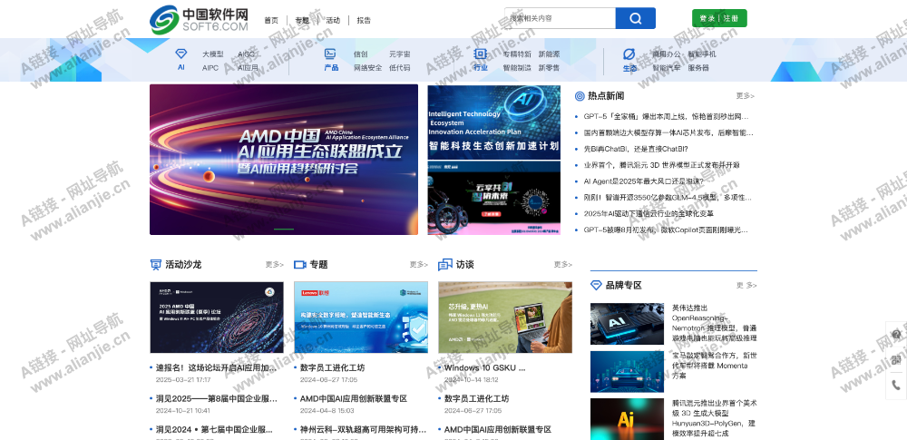The height and width of the screenshot is (440, 907).
Task: Select the 专精特新 subcategory
Action: 517,54
